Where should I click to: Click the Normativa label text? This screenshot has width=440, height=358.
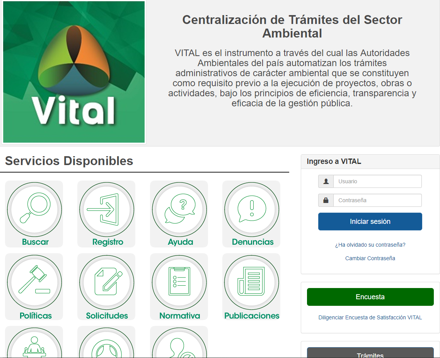pyautogui.click(x=179, y=315)
